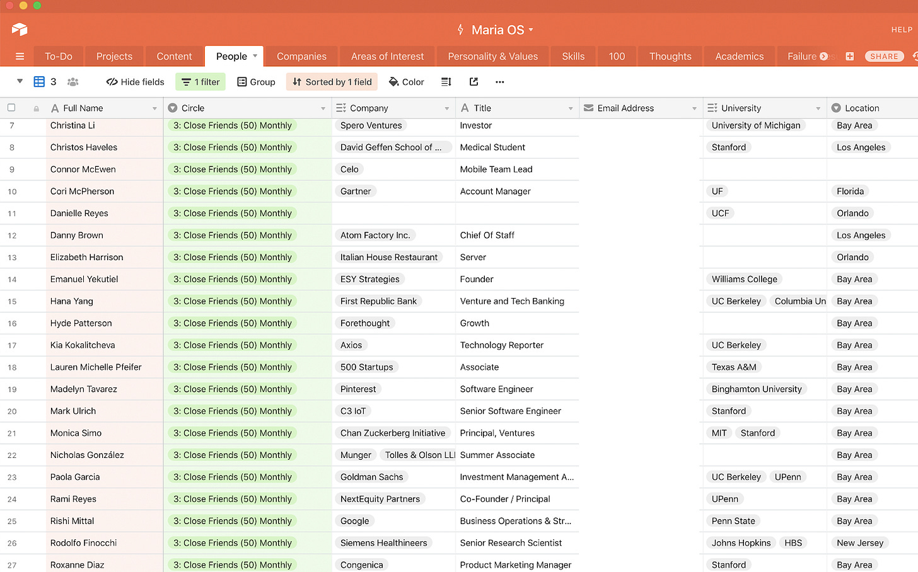The width and height of the screenshot is (918, 572).
Task: Click the University multi-select field icon
Action: (x=712, y=108)
